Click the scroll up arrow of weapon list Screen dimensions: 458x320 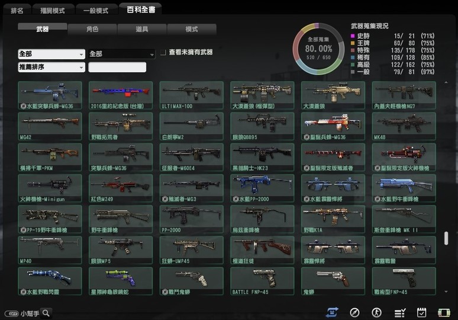446,83
